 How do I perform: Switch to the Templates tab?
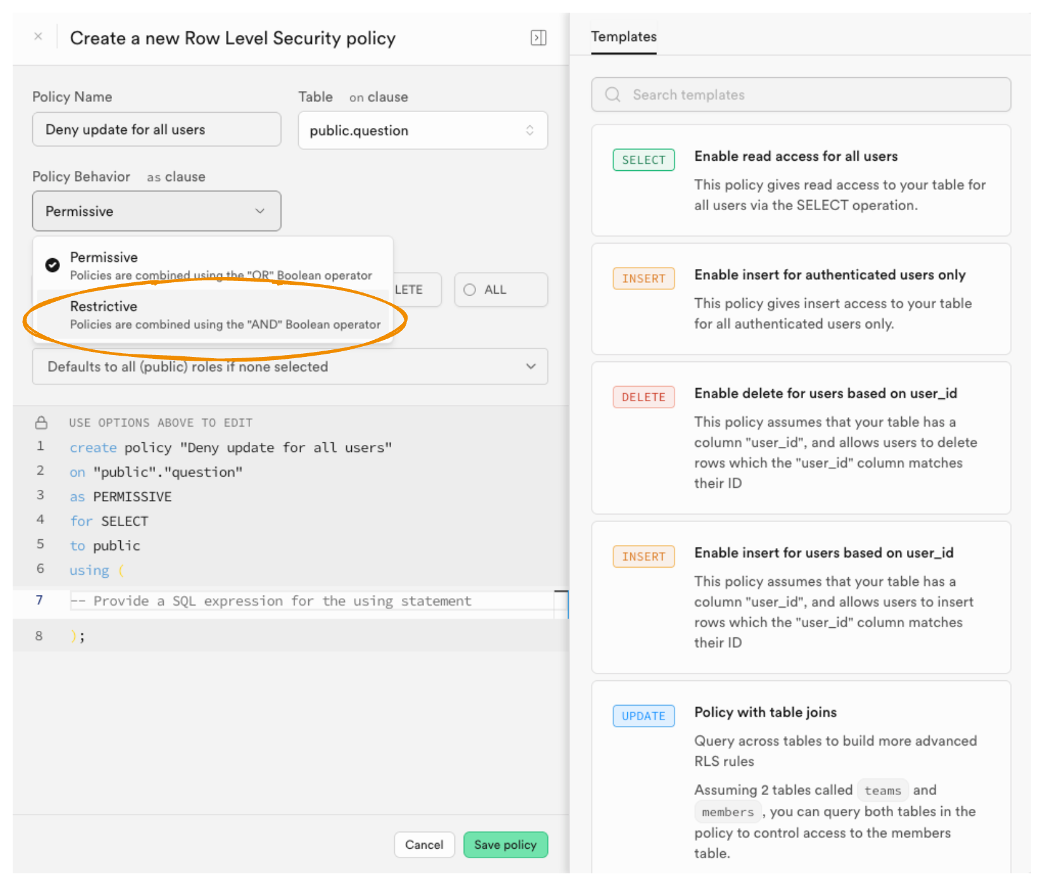click(623, 37)
